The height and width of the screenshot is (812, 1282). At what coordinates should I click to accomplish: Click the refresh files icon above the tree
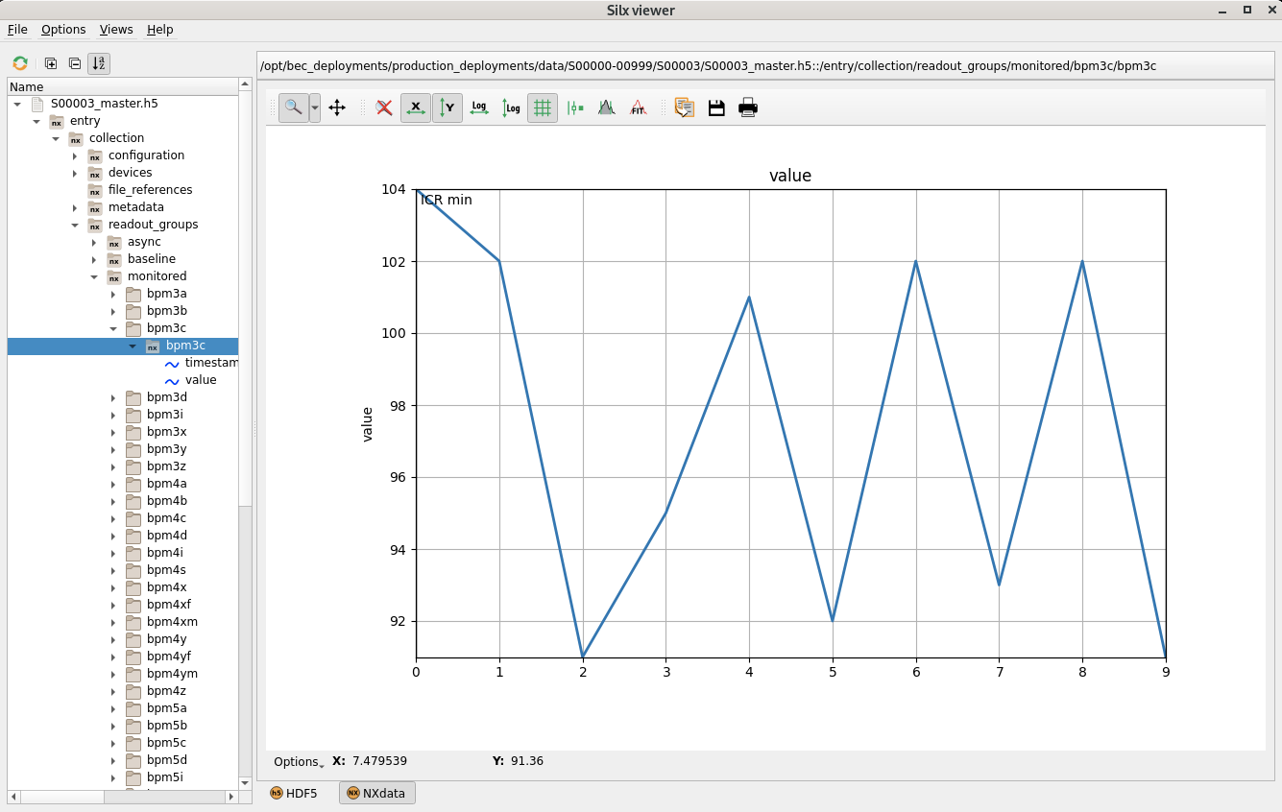(20, 63)
